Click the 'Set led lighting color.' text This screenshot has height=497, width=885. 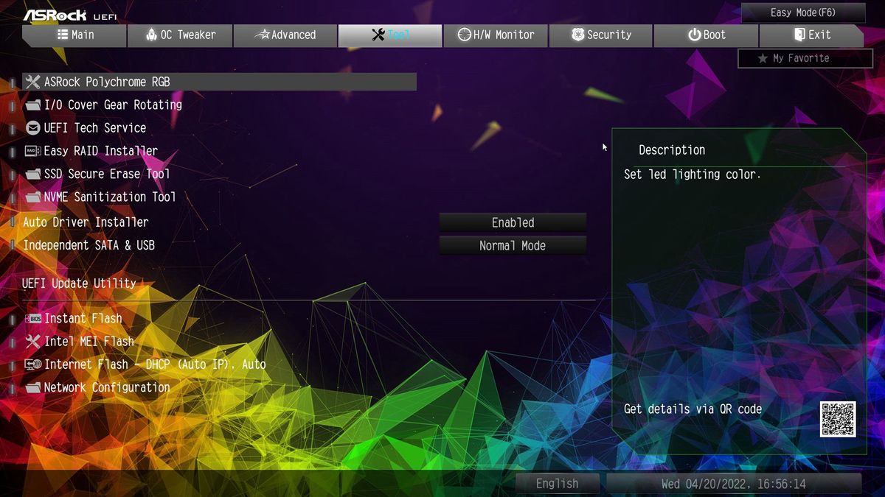click(692, 175)
